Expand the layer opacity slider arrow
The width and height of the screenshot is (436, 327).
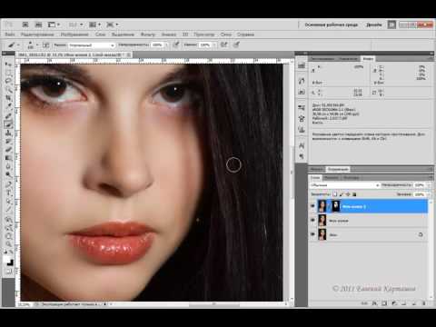429,184
